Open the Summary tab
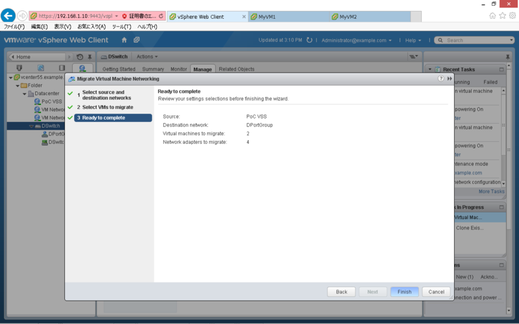 point(153,69)
